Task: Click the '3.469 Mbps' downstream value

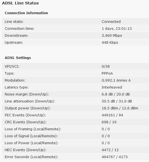Action: 112,36
